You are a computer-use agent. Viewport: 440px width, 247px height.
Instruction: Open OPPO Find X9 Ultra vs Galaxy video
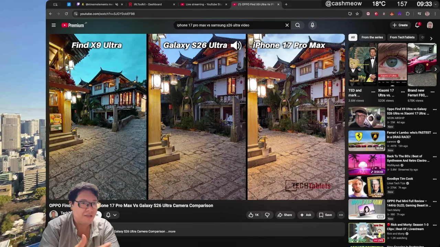(x=367, y=117)
